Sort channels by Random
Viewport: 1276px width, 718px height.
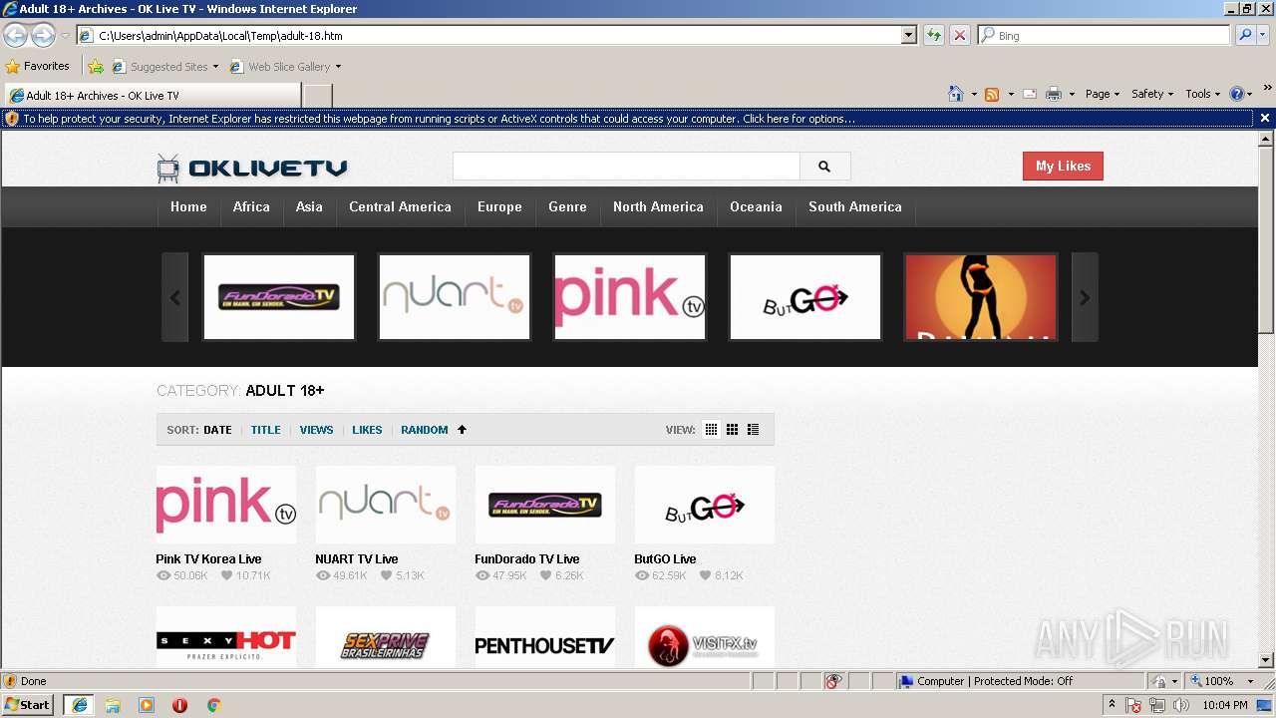[x=425, y=430]
